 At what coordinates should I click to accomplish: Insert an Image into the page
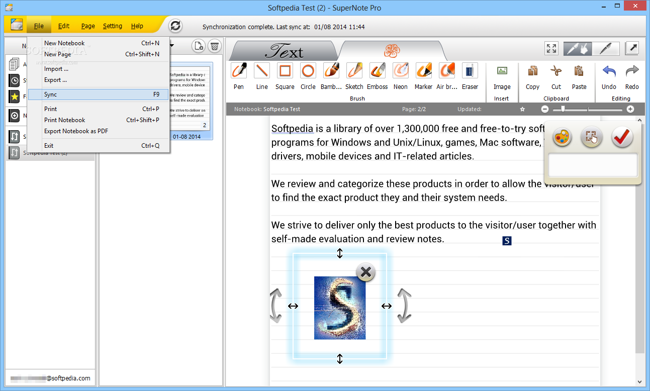tap(502, 71)
